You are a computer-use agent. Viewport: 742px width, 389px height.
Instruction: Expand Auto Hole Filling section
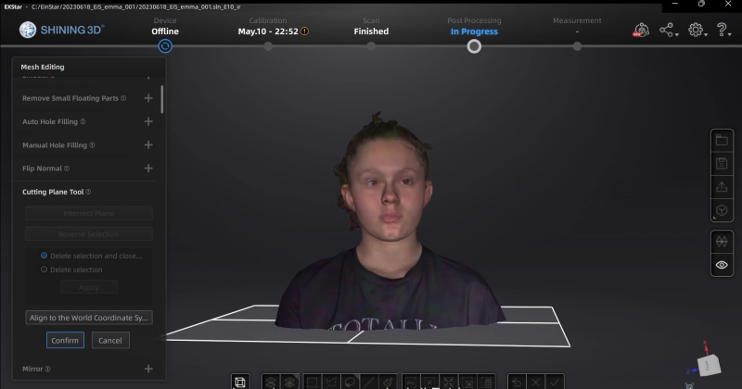point(148,121)
